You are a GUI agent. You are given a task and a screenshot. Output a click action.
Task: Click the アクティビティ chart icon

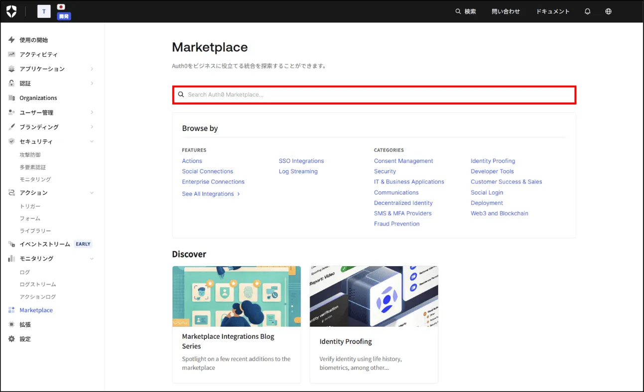[x=11, y=54]
